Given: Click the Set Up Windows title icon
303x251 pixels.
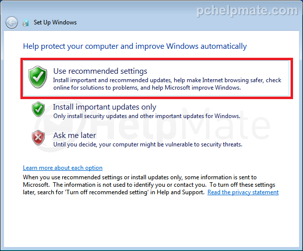Looking at the screenshot, I should [25, 23].
